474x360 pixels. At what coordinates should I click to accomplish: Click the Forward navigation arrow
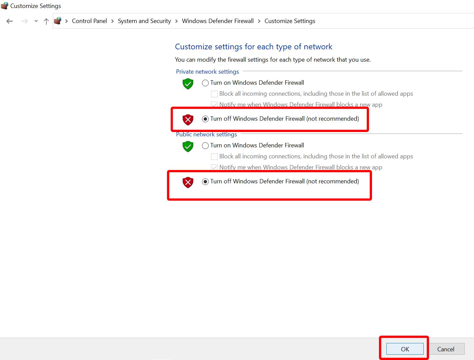click(x=25, y=21)
